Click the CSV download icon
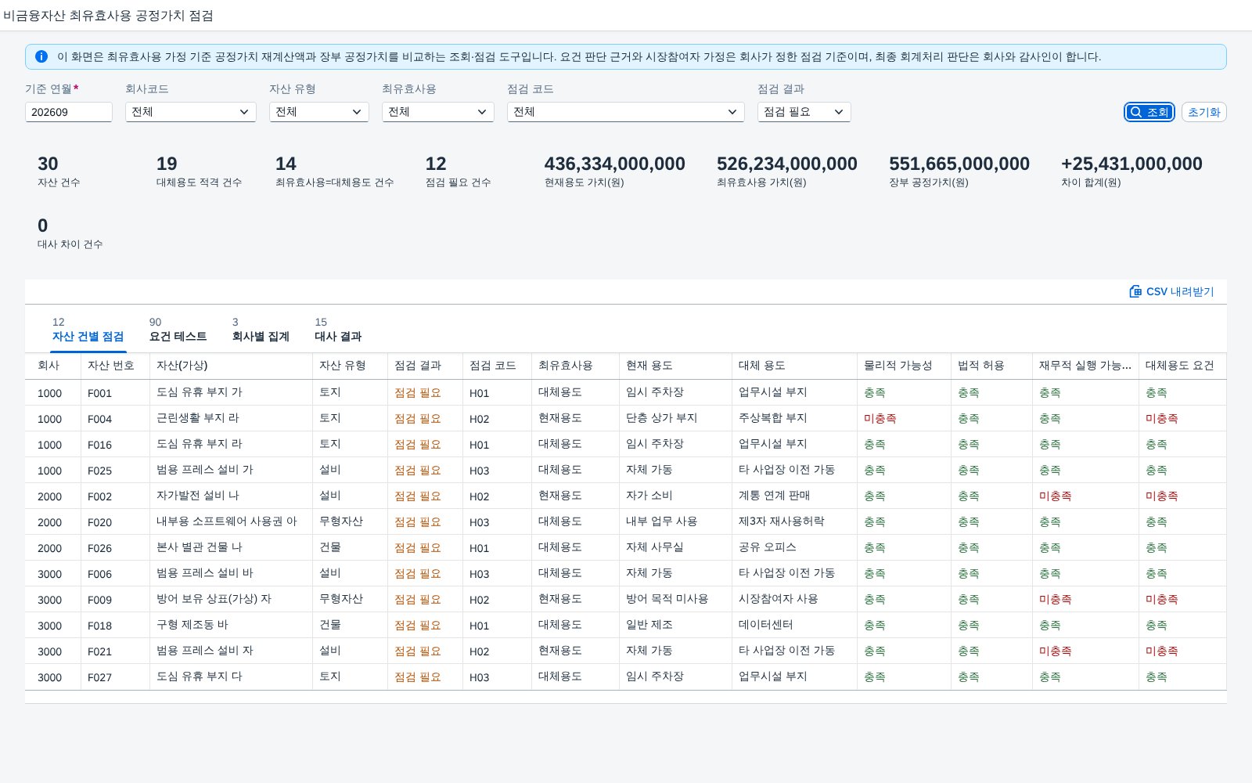Image resolution: width=1252 pixels, height=783 pixels. tap(1135, 291)
